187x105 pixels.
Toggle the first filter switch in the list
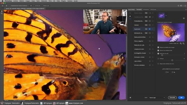click(150, 13)
